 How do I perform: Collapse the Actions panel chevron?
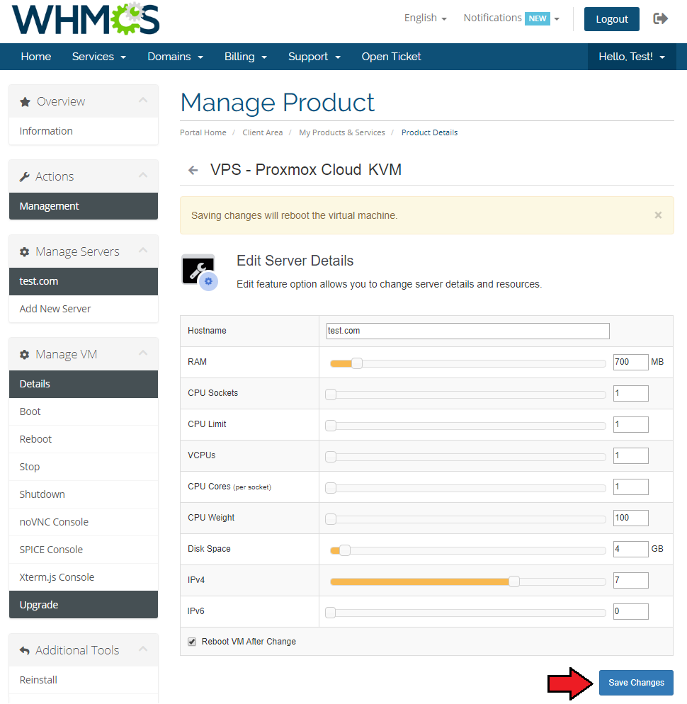[143, 175]
